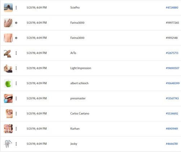Screen dimensions: 181x152
Task: Click the tooth illustration thumbnail
Action: pyautogui.click(x=8, y=144)
